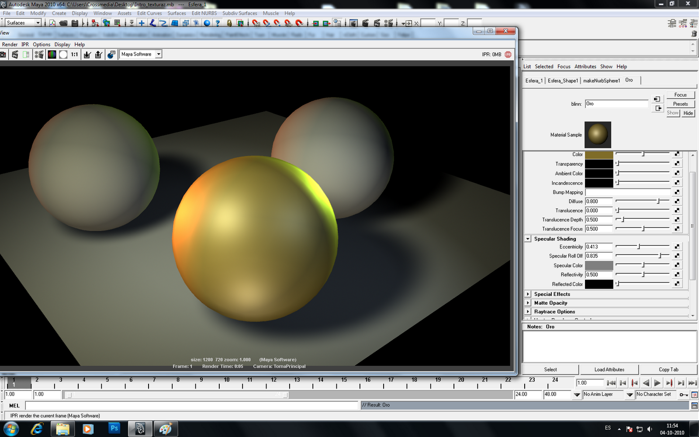The width and height of the screenshot is (699, 437).
Task: Click the lock selection icon on the status line
Action: coord(229,23)
